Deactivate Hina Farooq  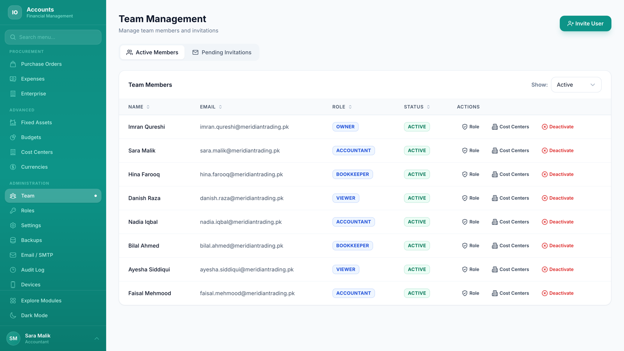pos(557,174)
